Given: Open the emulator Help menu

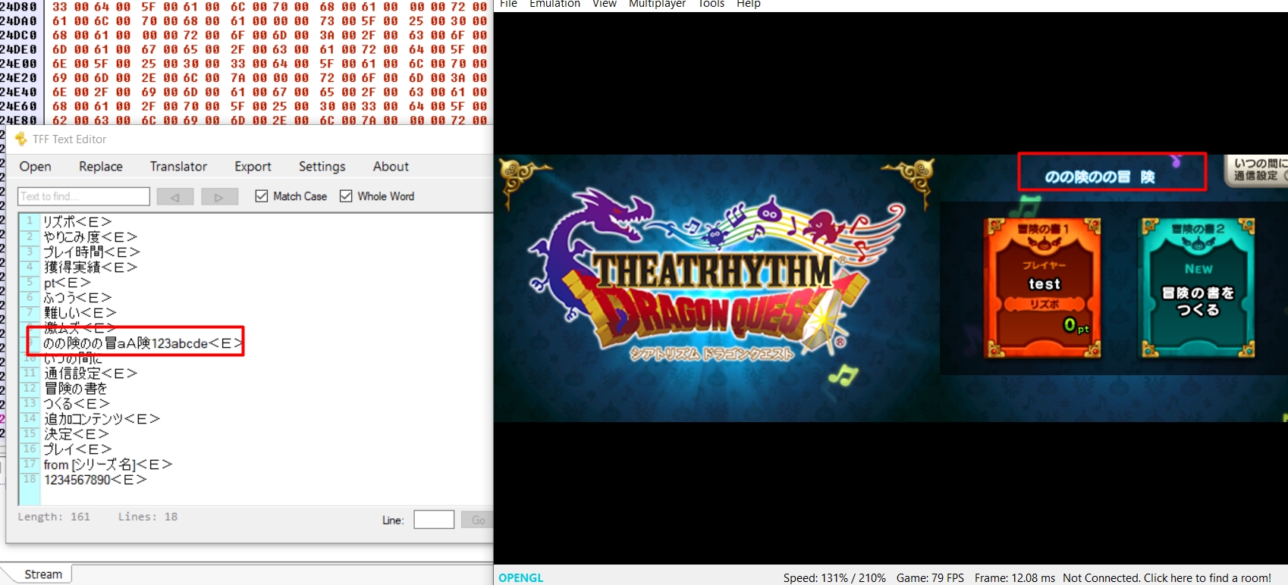Looking at the screenshot, I should click(x=748, y=4).
